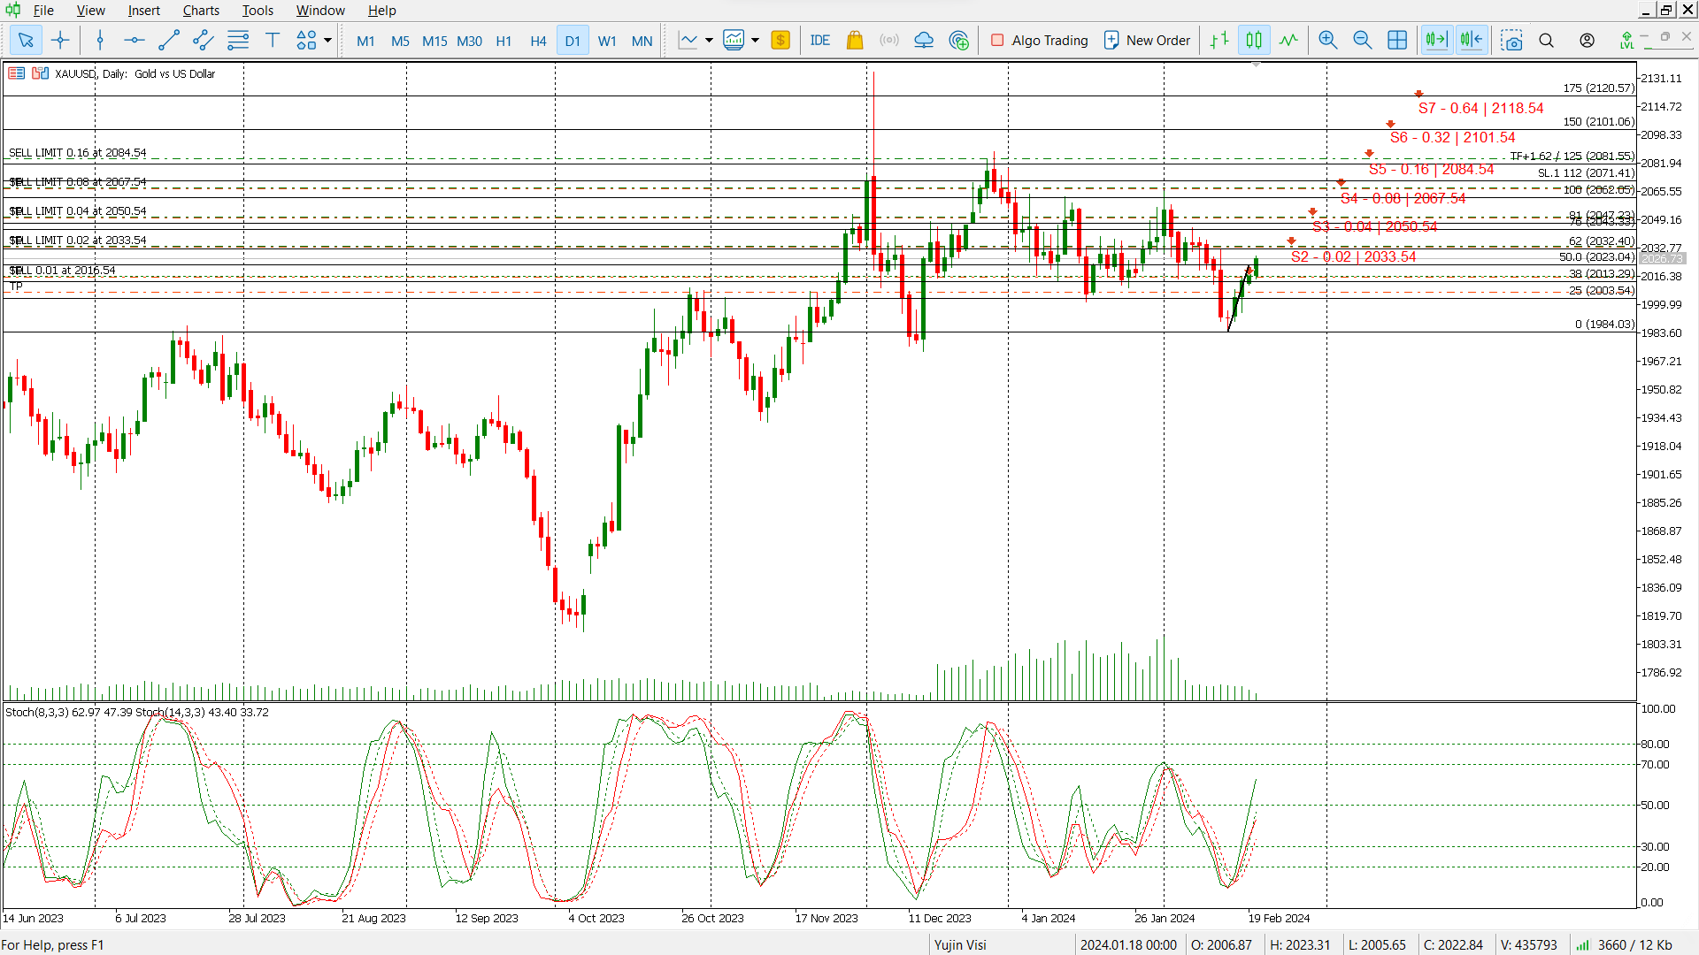Screen dimensions: 1699x955
Task: Expand the indicators dropdown arrow
Action: (755, 40)
